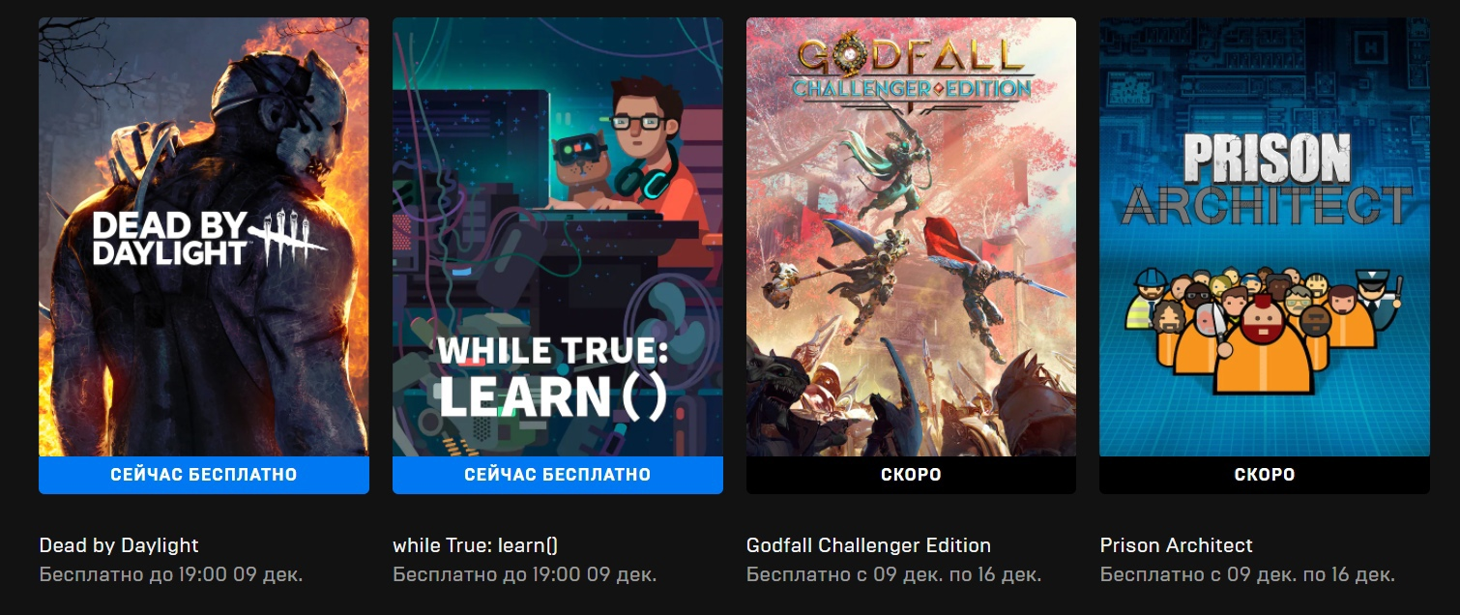The image size is (1460, 615).
Task: Open the 'while True: learn()' title link
Action: [476, 545]
